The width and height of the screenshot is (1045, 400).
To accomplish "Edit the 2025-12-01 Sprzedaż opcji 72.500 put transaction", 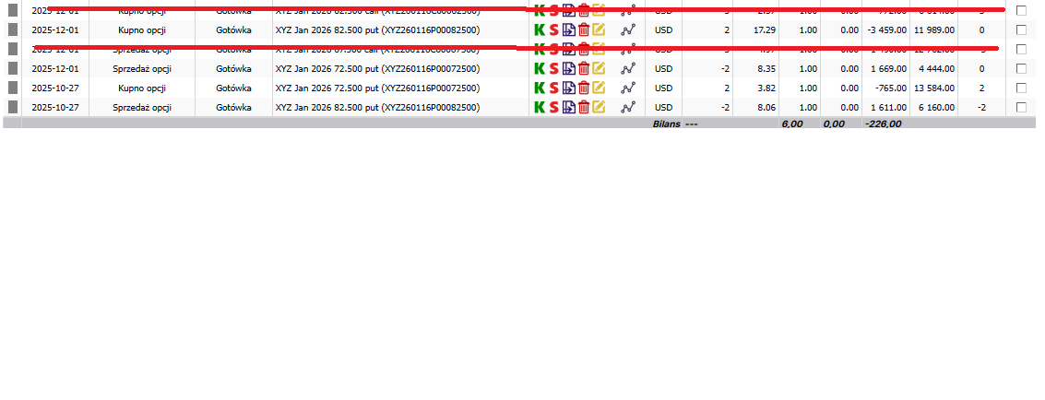I will coord(599,68).
